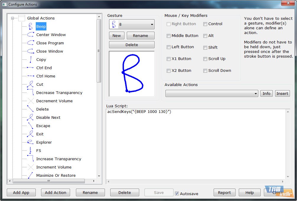Click the Close Program gesture icon

tap(30, 43)
